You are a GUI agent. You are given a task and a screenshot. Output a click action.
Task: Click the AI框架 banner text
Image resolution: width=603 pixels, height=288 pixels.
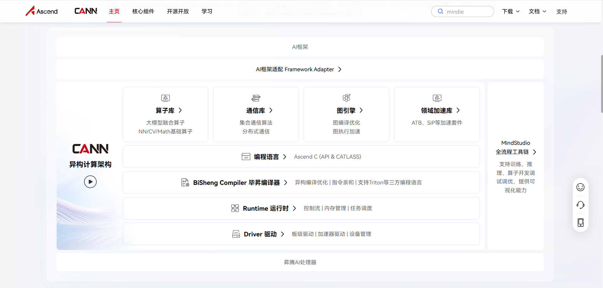click(300, 47)
